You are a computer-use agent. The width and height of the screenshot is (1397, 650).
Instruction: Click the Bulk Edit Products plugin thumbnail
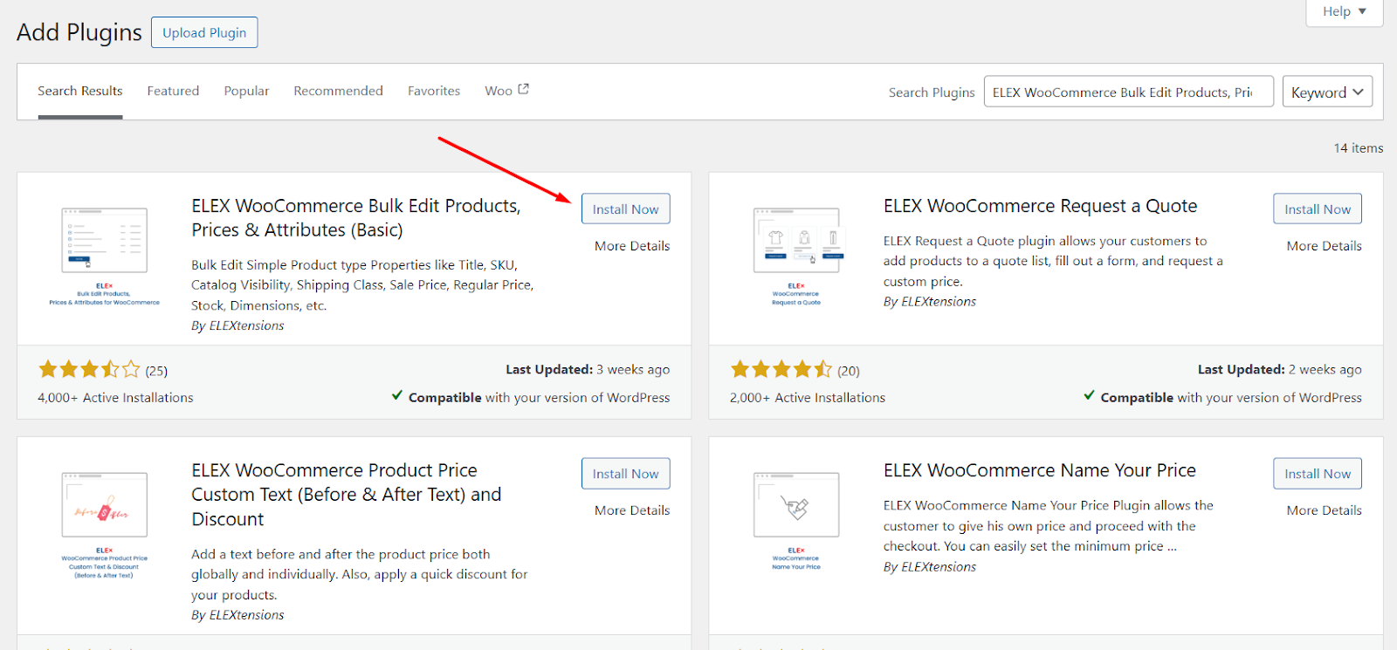click(104, 257)
